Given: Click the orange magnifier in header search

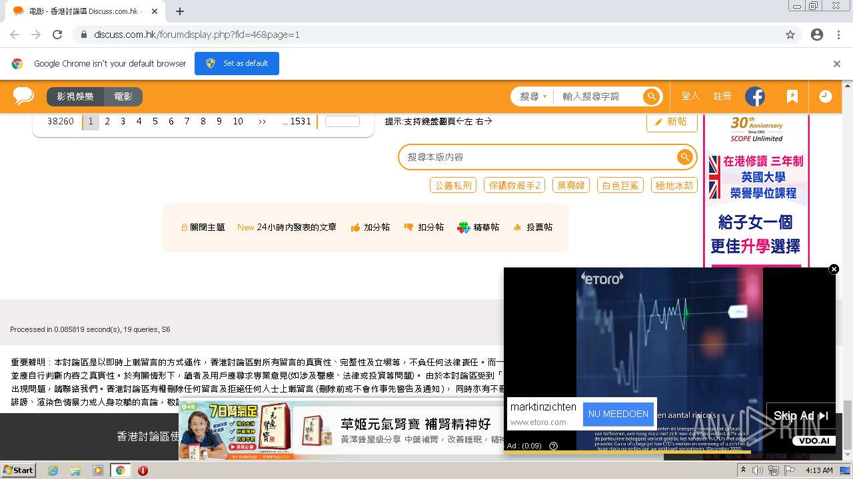Looking at the screenshot, I should point(651,96).
